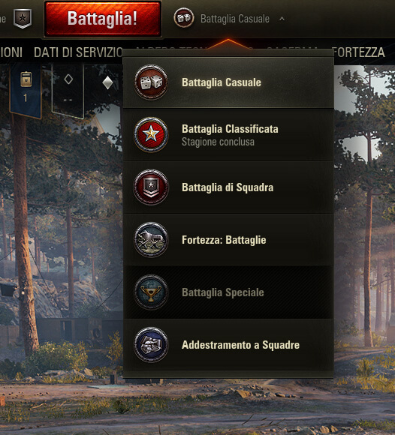Select Battaglia Classificata menu entry
This screenshot has height=435, width=395.
pyautogui.click(x=228, y=135)
